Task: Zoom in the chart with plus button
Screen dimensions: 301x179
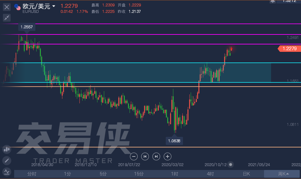Action: pos(167,156)
